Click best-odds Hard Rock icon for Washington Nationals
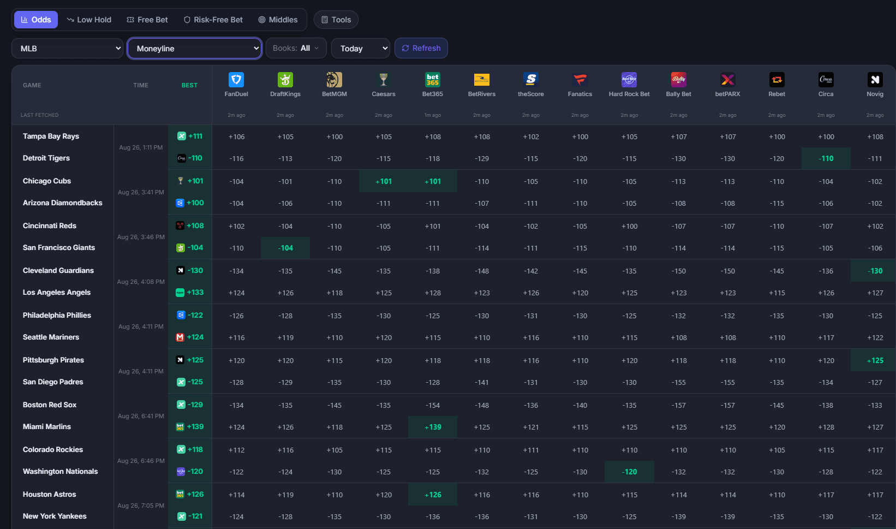Image resolution: width=896 pixels, height=529 pixels. [x=181, y=471]
